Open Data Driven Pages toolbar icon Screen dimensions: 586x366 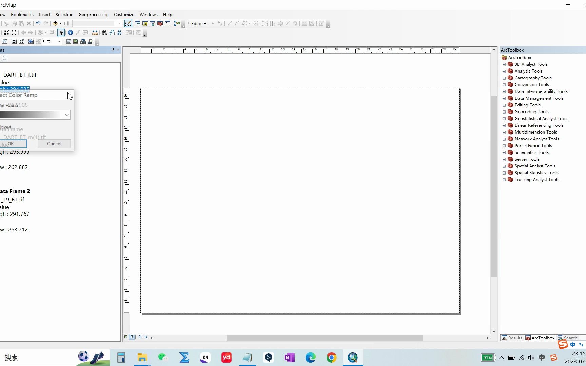pyautogui.click(x=91, y=41)
